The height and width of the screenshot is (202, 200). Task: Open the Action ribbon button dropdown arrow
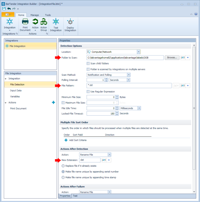pos(35,31)
